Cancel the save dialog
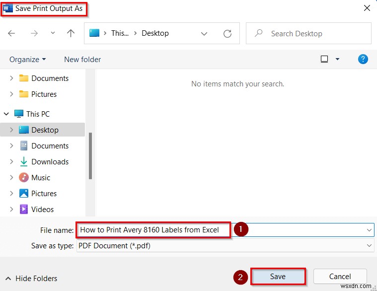Screen dimensions: 377x291 (340, 276)
